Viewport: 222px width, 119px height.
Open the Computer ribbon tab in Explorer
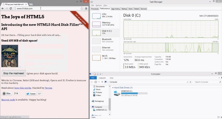click(102, 78)
